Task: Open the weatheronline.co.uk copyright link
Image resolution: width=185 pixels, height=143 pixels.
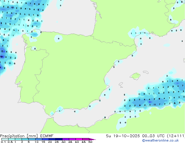Action: click(x=160, y=140)
